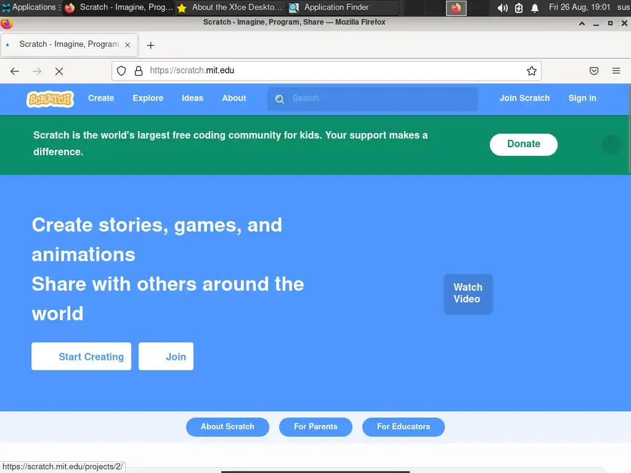Switch to the Application Finder taskbar window
Image resolution: width=631 pixels, height=473 pixels.
click(x=343, y=7)
